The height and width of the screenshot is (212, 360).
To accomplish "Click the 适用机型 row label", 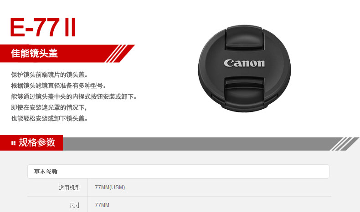I will point(70,188).
